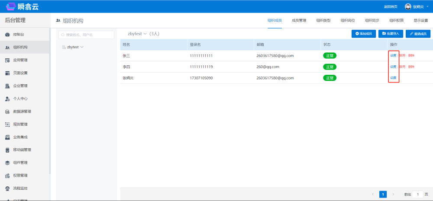Viewport: 433px width, 201px height.
Task: Click the 瞬翕云 logo in header
Action: (x=23, y=6)
